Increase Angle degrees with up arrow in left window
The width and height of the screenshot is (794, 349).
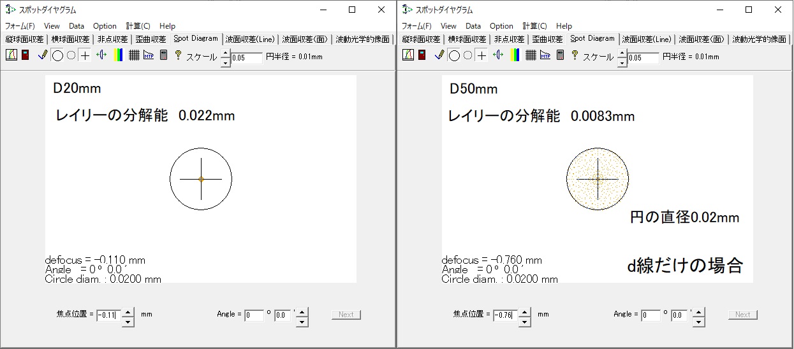302,311
